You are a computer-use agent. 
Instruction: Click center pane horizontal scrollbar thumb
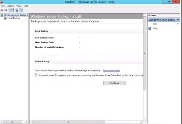[68, 122]
